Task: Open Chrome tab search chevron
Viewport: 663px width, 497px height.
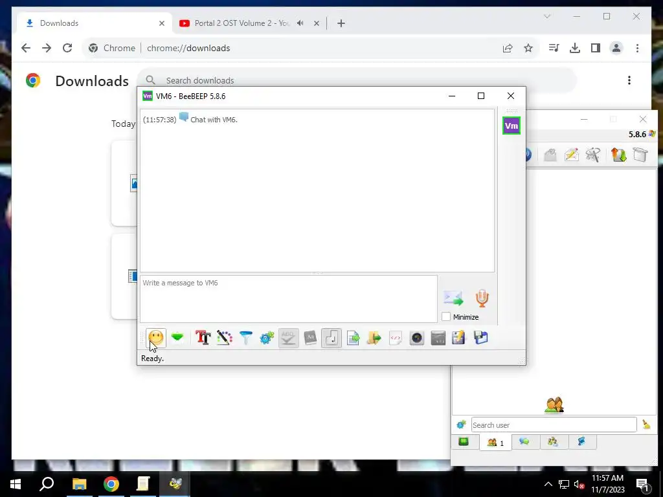Action: click(547, 16)
